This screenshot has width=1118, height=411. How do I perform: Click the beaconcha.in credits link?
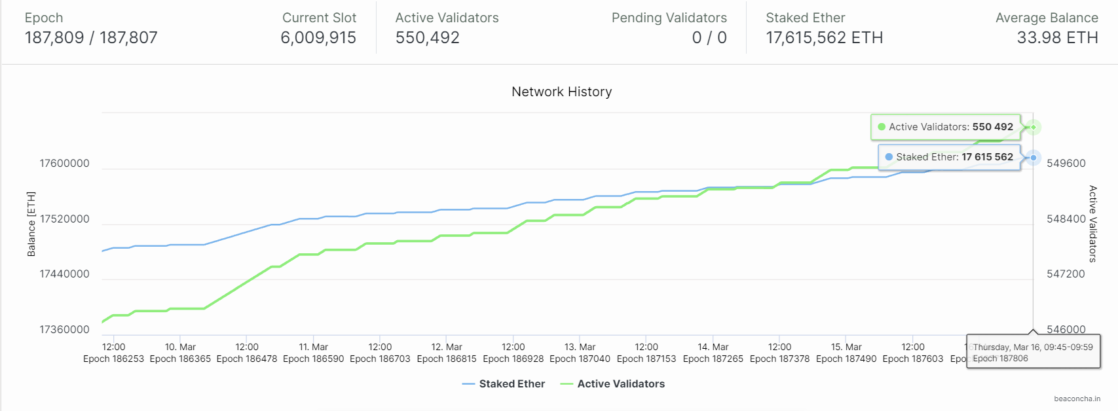click(1077, 399)
